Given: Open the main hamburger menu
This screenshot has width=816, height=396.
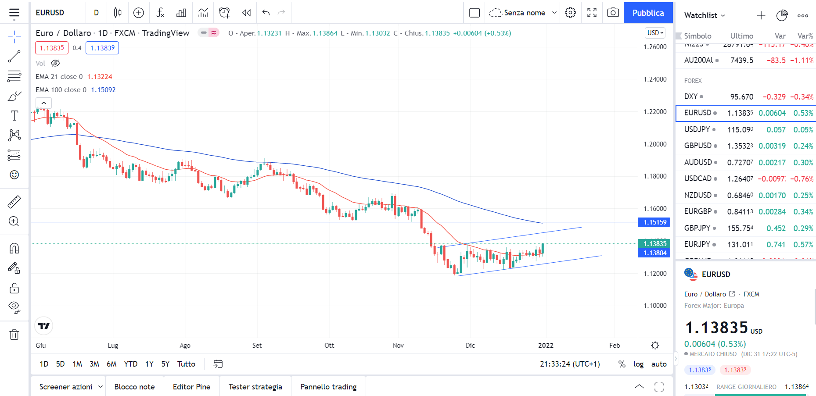Looking at the screenshot, I should point(14,13).
